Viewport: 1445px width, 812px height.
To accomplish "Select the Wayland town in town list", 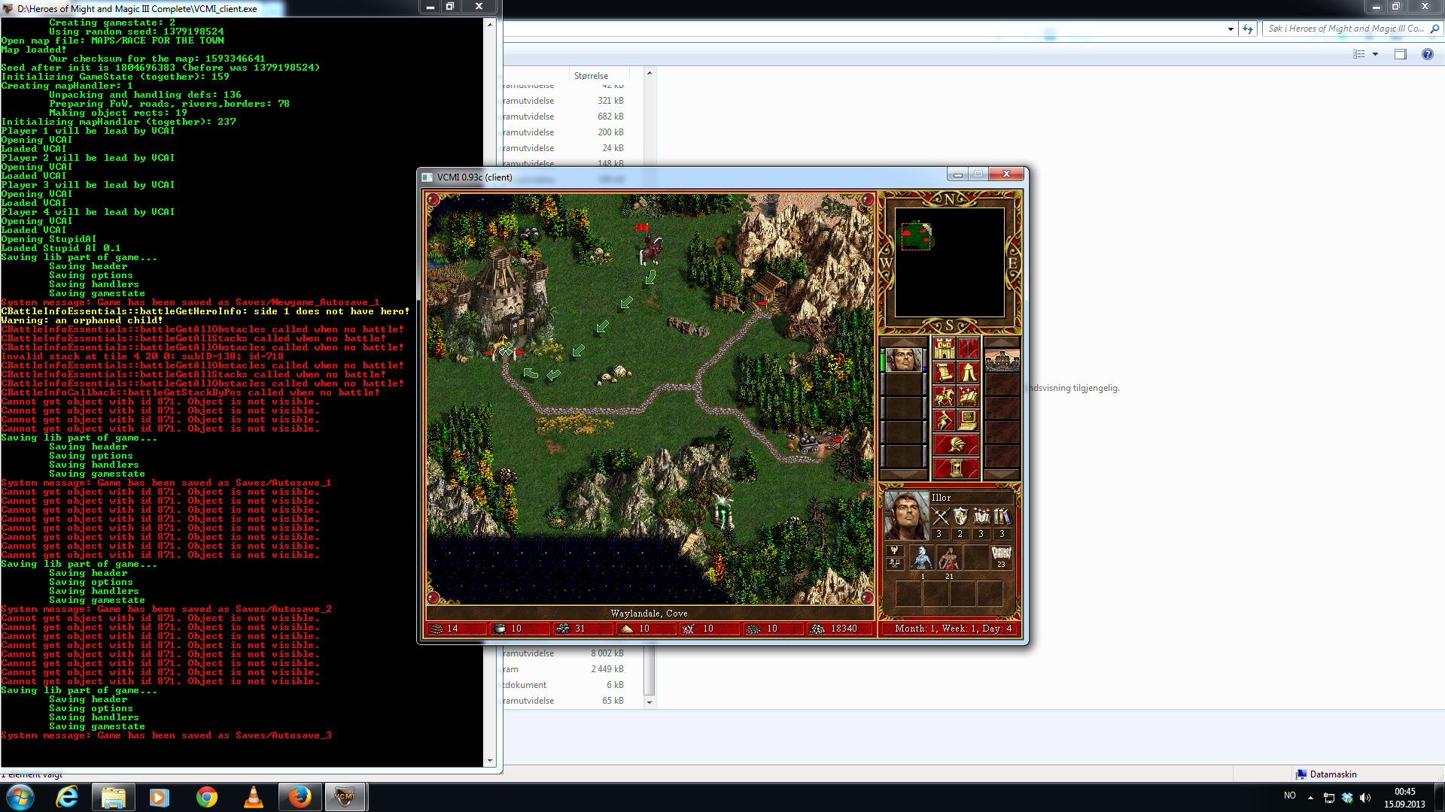I will (1002, 360).
